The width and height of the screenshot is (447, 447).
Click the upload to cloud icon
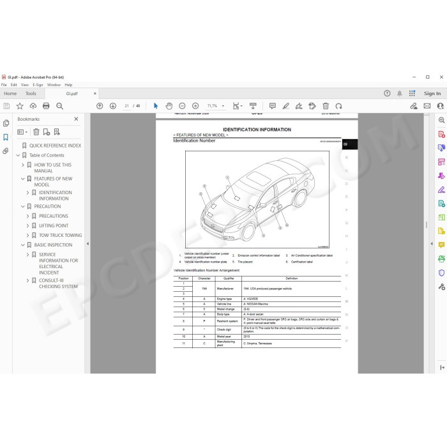pyautogui.click(x=33, y=106)
